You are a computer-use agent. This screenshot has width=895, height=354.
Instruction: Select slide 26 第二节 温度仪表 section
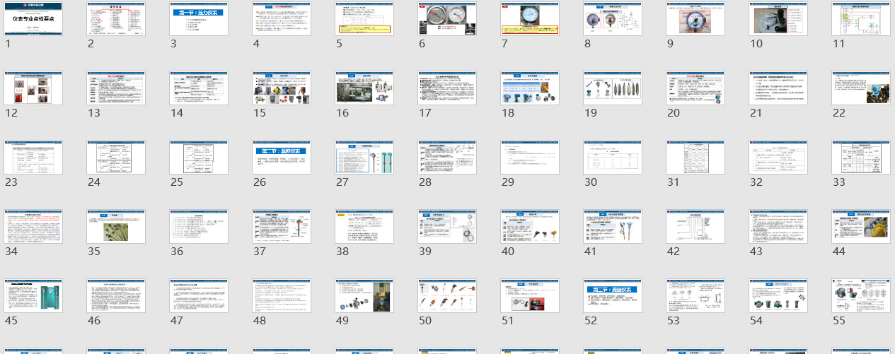pos(282,158)
